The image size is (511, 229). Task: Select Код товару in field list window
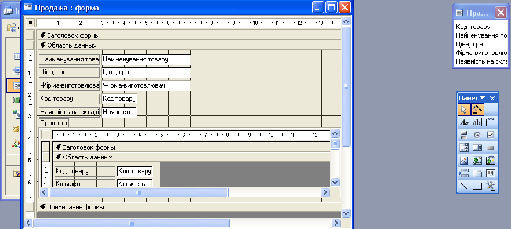481,27
